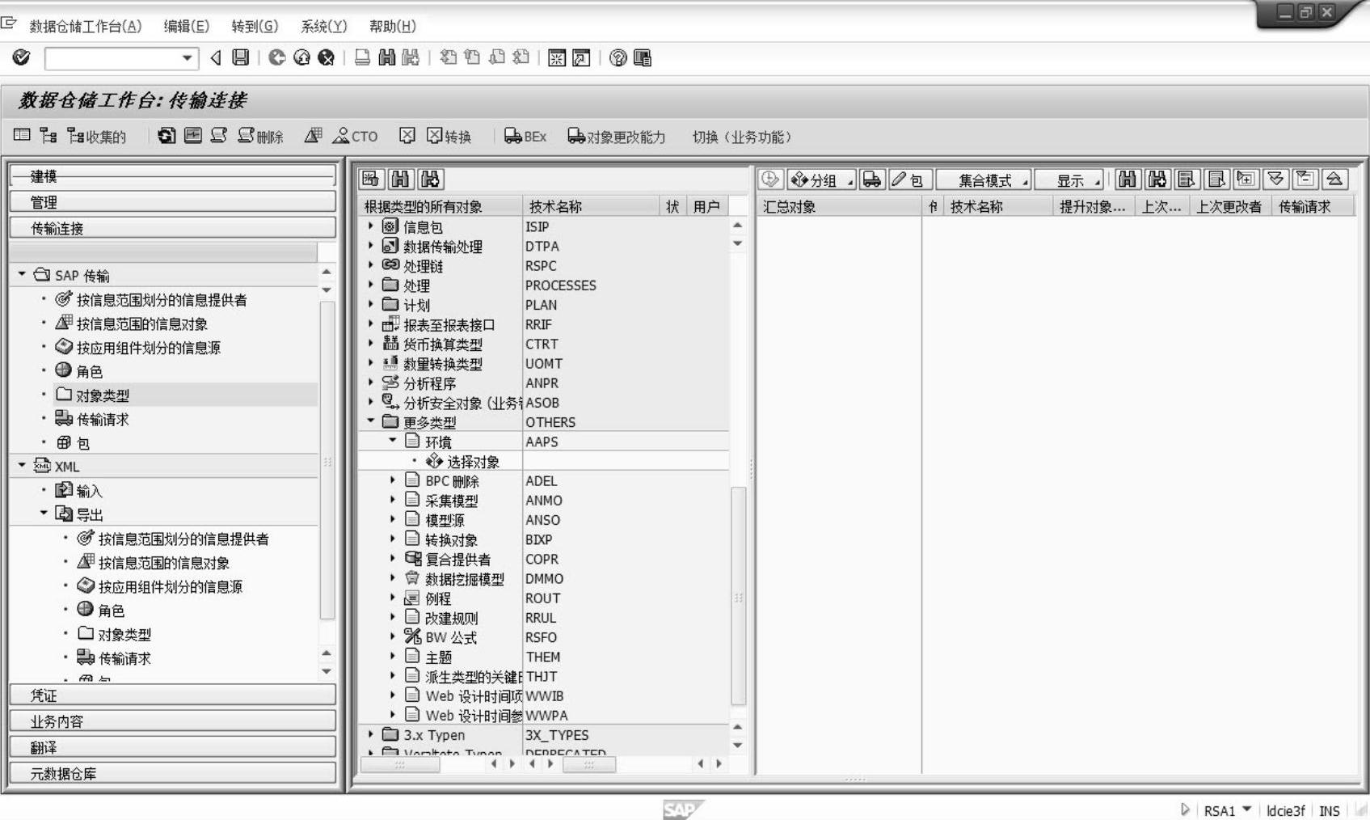Expand the 3.x Typen node
1370x820 pixels.
click(x=371, y=734)
